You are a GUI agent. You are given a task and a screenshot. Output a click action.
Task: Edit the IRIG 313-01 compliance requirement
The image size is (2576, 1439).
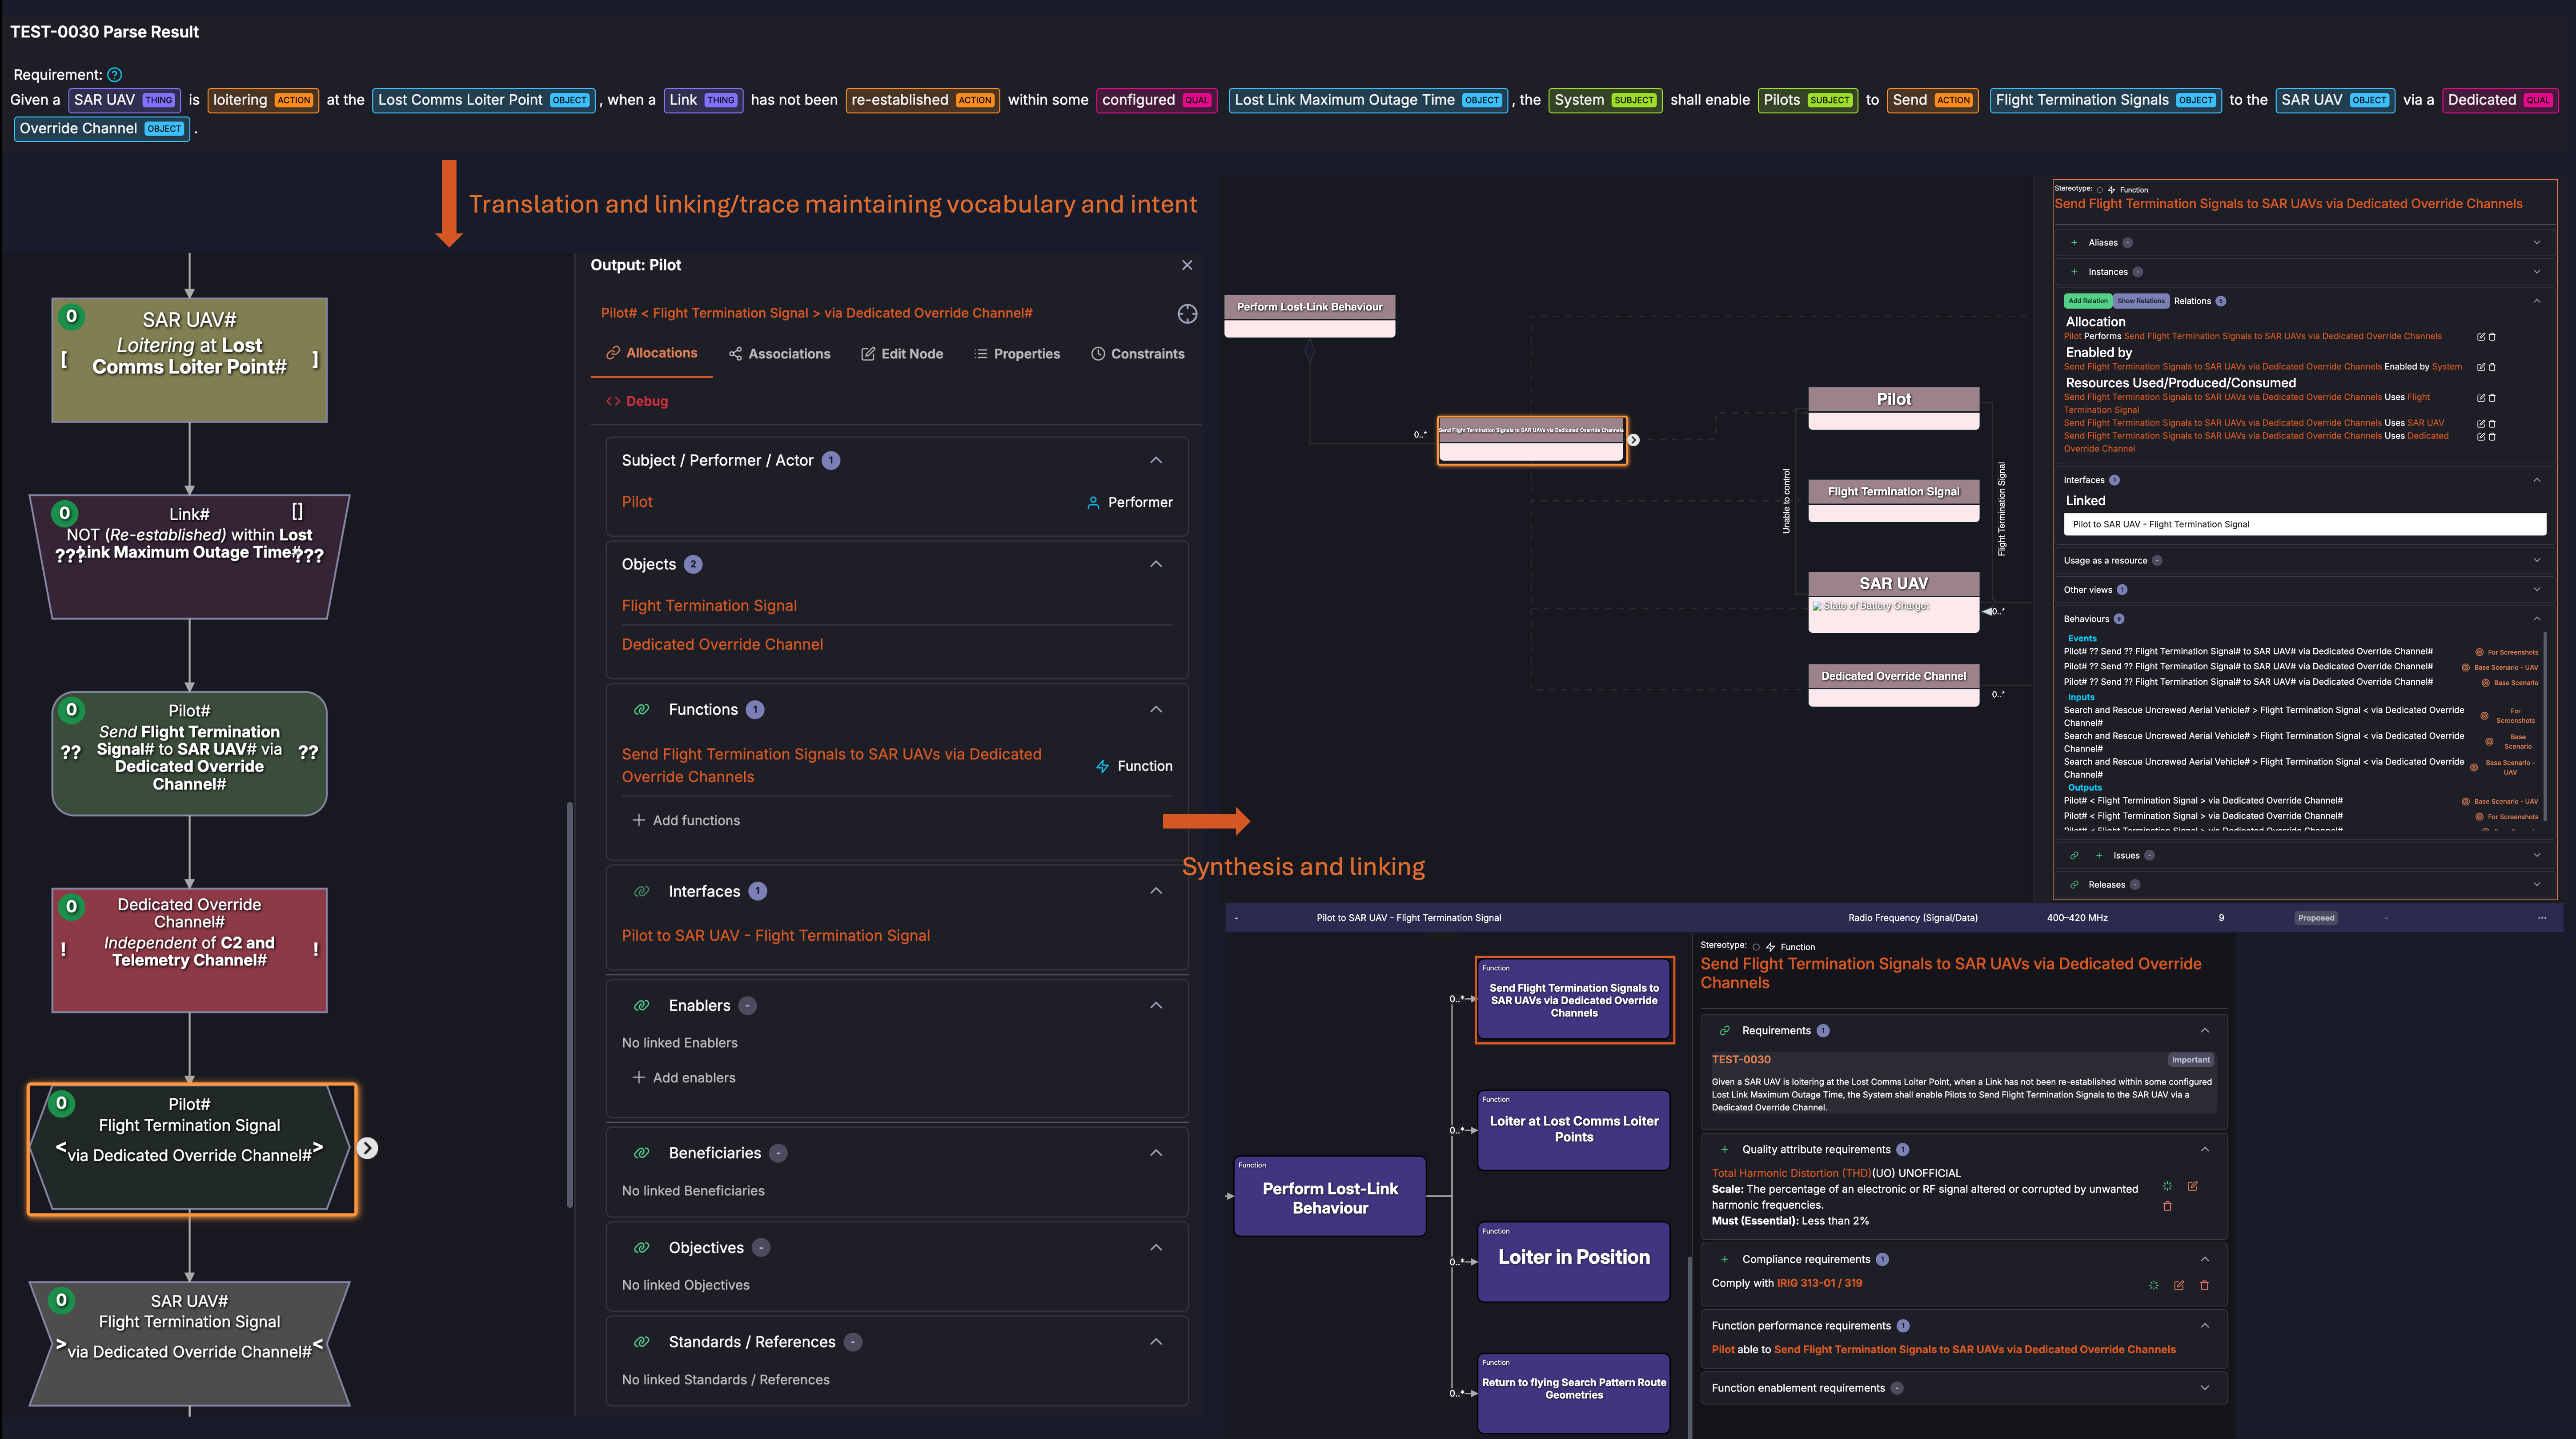tap(2179, 1286)
